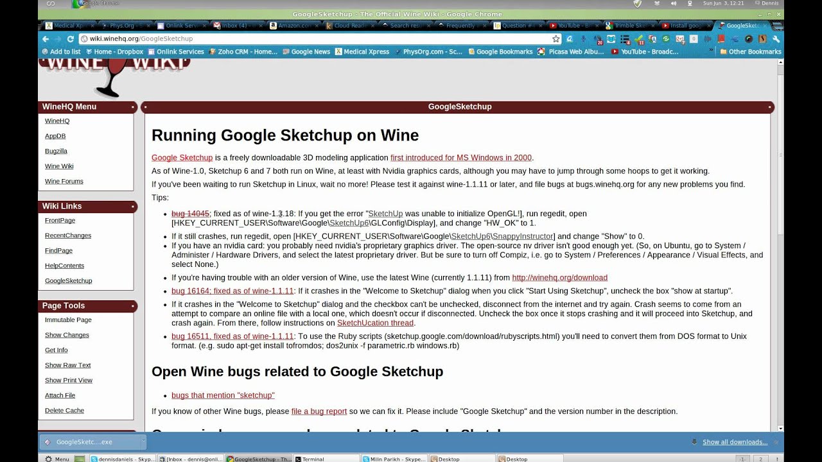Collapse the Wiki Links panel toggle
Screen dimensions: 822x462
(x=133, y=207)
